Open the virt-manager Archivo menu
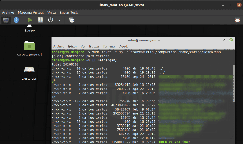Image resolution: width=243 pixels, height=144 pixels. click(8, 13)
